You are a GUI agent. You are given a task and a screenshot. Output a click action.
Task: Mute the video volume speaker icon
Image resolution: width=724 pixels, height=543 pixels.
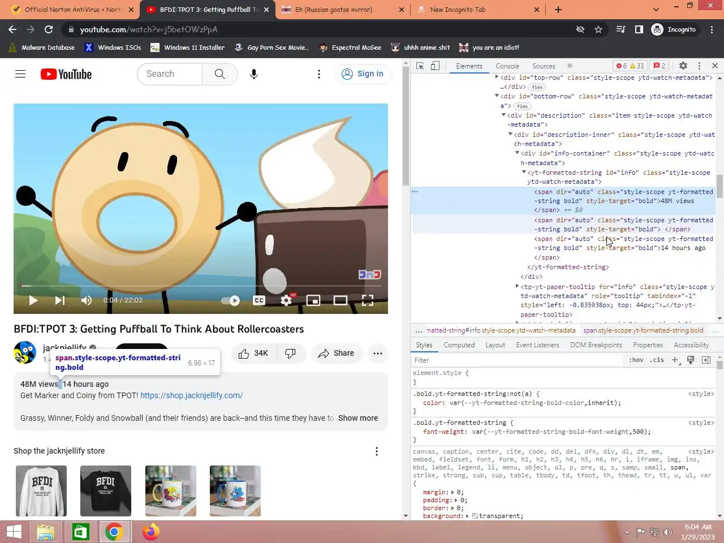(x=86, y=300)
